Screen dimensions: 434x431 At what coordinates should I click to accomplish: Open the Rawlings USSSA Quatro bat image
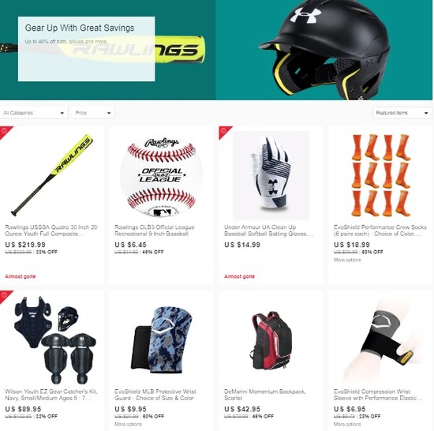(x=52, y=175)
